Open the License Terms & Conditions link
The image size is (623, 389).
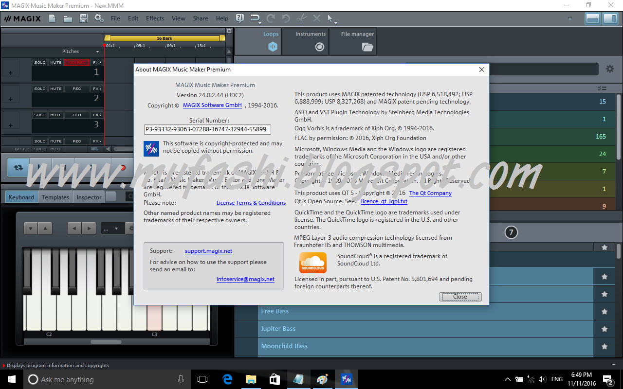click(x=251, y=203)
